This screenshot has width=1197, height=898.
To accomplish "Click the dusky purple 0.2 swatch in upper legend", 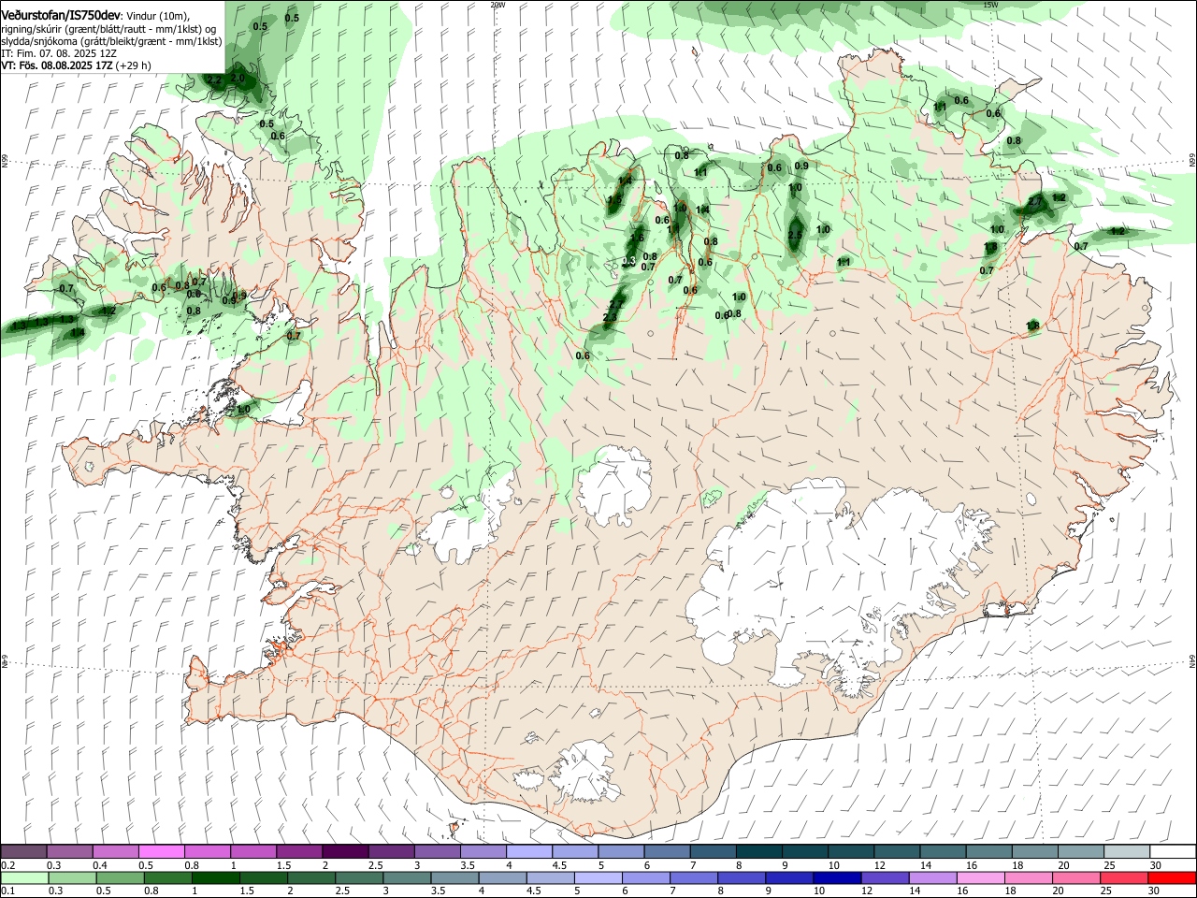I will coord(23,851).
